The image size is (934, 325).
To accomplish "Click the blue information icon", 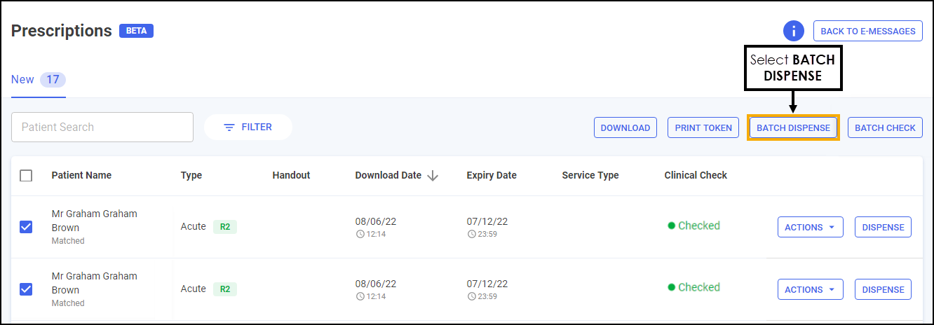I will point(794,31).
